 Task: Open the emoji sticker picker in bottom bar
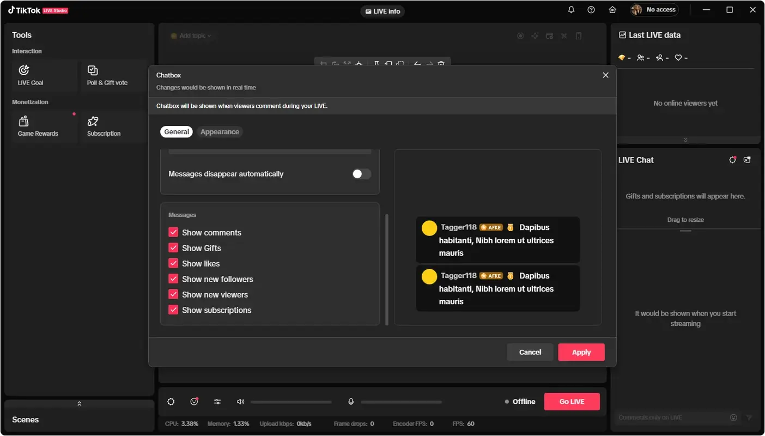194,401
